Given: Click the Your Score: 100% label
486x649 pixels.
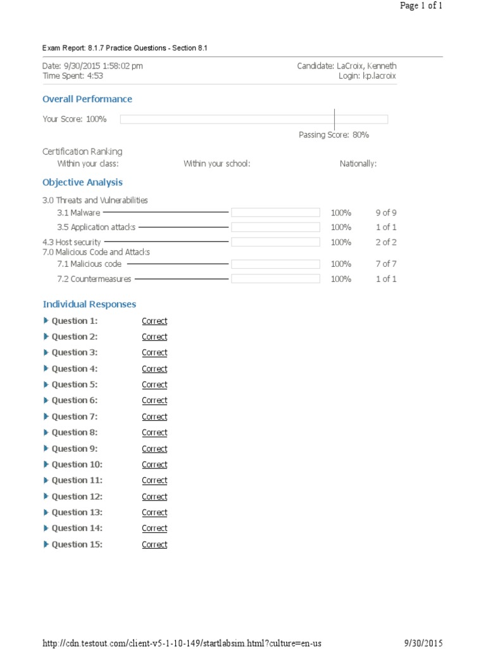Looking at the screenshot, I should (75, 119).
